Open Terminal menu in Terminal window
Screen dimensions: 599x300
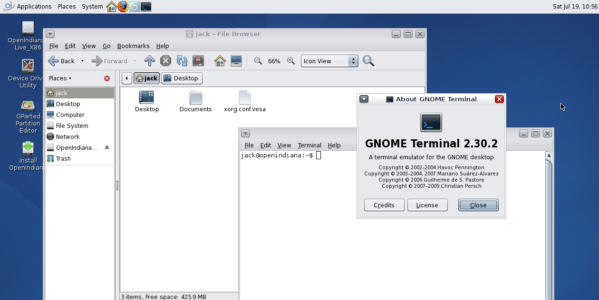309,145
